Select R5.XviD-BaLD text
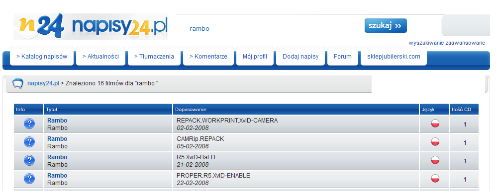This screenshot has width=496, height=191. [x=196, y=157]
